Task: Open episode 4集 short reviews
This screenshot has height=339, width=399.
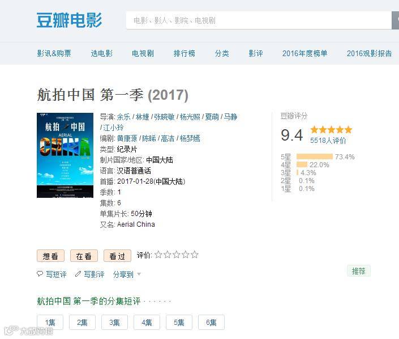Action: [x=147, y=323]
